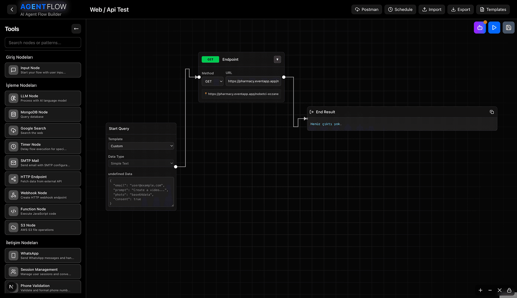Click the MongoDB Node label

tap(34, 112)
